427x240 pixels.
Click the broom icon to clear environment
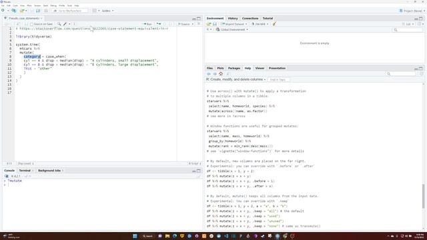[x=274, y=24]
